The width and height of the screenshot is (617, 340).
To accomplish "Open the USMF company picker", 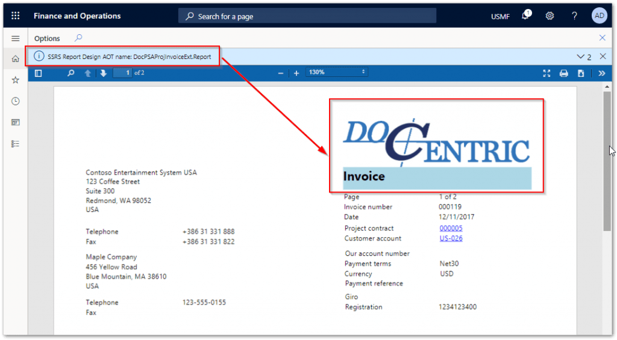I will [x=500, y=16].
